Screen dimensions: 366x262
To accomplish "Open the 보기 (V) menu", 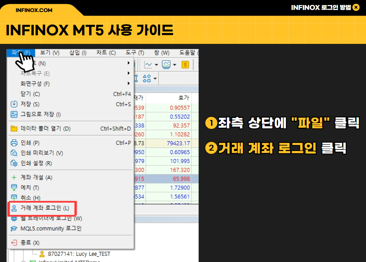I will point(50,53).
